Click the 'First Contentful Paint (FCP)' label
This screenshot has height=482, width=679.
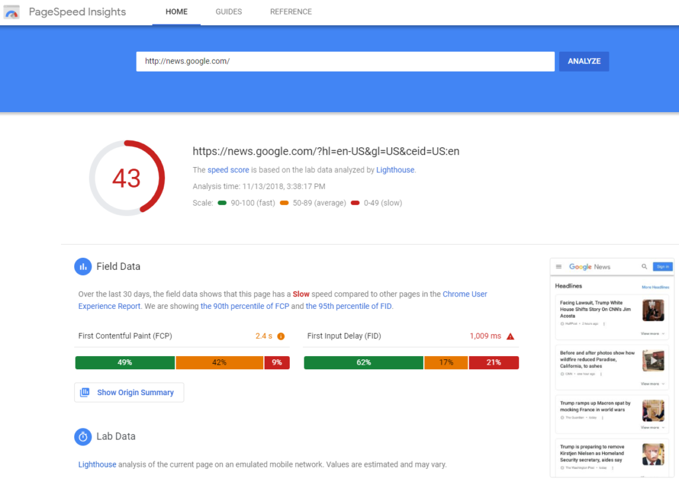[125, 336]
